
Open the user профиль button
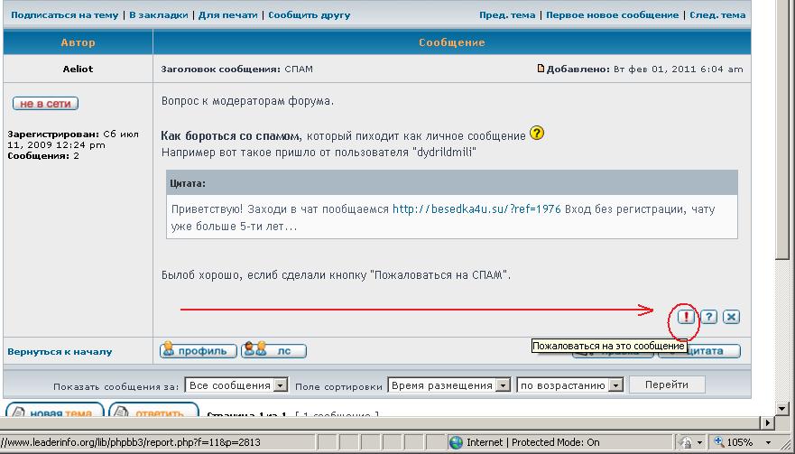click(x=199, y=350)
